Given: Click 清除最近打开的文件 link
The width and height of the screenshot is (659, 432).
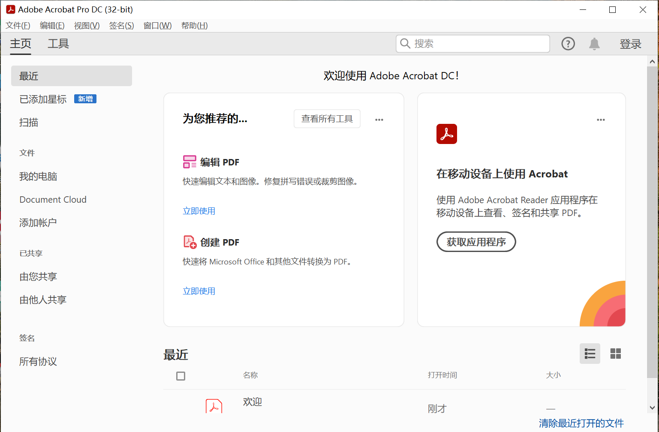Looking at the screenshot, I should (x=581, y=423).
